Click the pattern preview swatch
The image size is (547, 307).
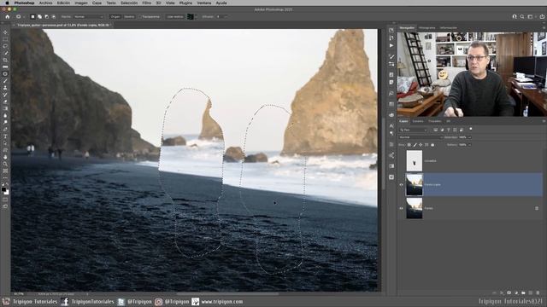(190, 16)
